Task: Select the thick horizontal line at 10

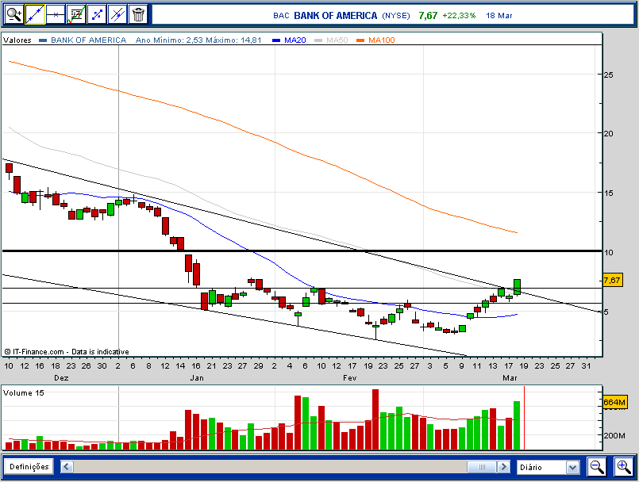Action: (302, 251)
